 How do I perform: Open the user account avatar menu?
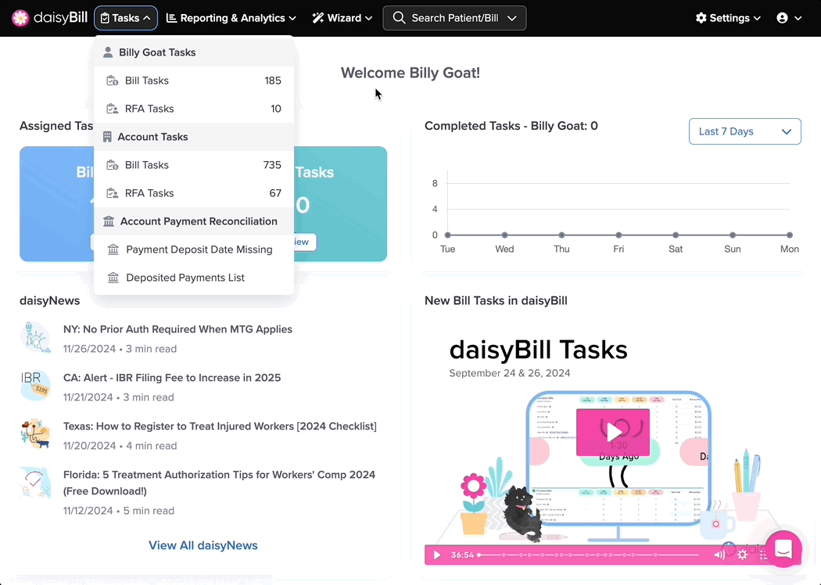[x=790, y=18]
